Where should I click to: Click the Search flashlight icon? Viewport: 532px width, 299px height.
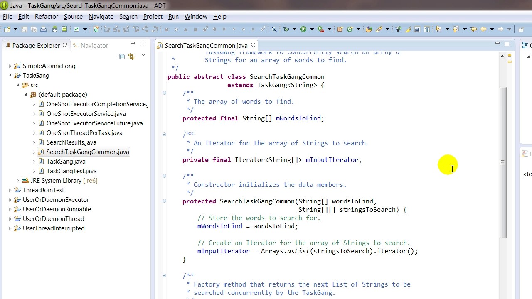tap(379, 29)
